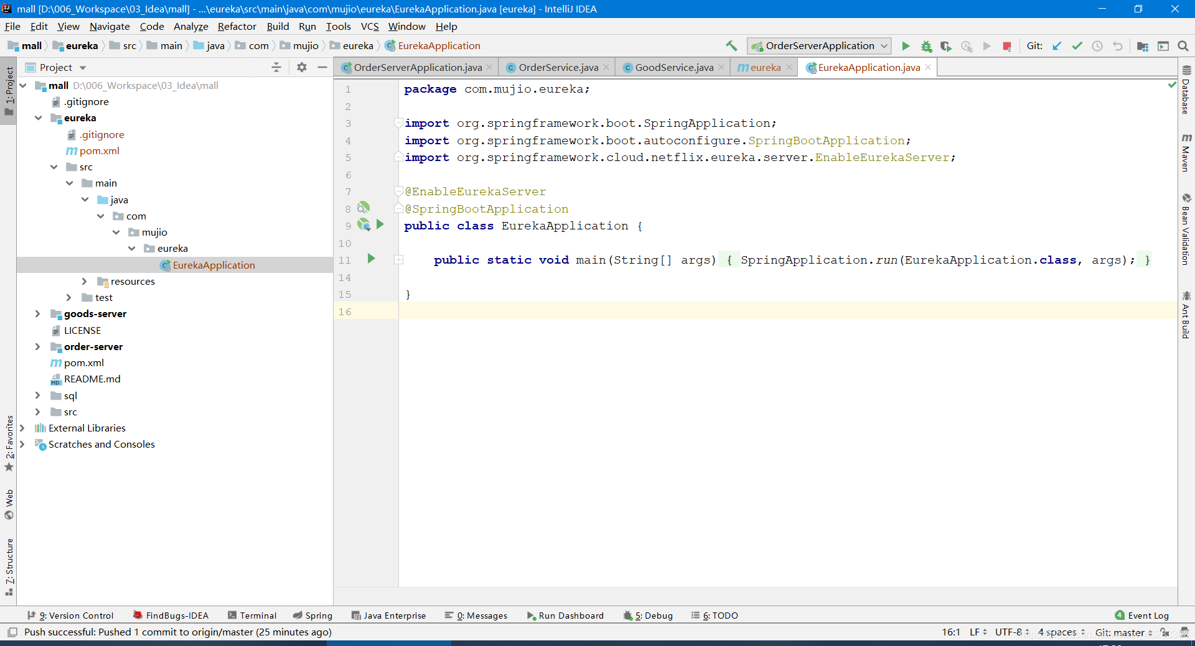This screenshot has height=646, width=1195.
Task: Stop the running application with red square
Action: click(1006, 46)
